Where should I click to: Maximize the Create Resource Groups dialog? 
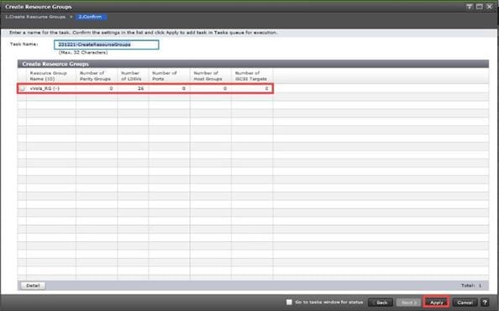480,7
